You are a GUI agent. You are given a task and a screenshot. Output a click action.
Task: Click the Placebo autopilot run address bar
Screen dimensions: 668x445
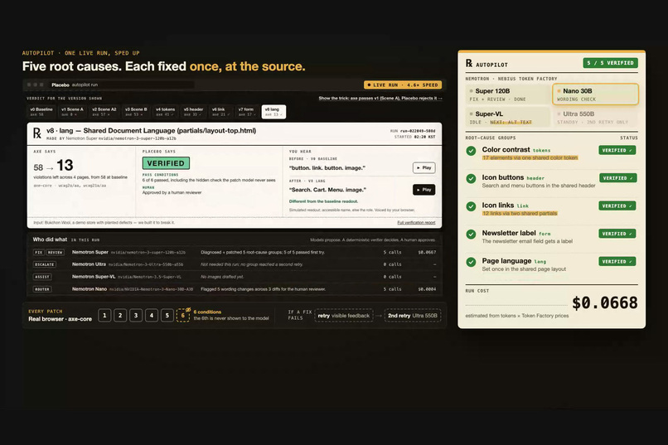click(121, 85)
